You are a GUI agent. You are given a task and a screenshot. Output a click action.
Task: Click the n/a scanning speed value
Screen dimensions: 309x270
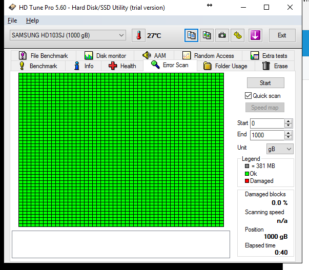click(x=282, y=221)
